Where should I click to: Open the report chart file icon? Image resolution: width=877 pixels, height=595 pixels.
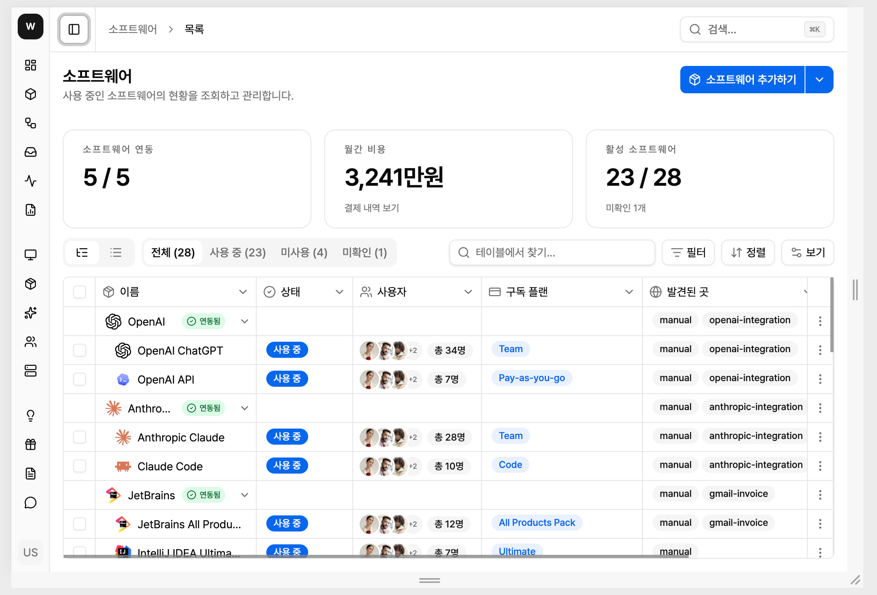tap(31, 210)
